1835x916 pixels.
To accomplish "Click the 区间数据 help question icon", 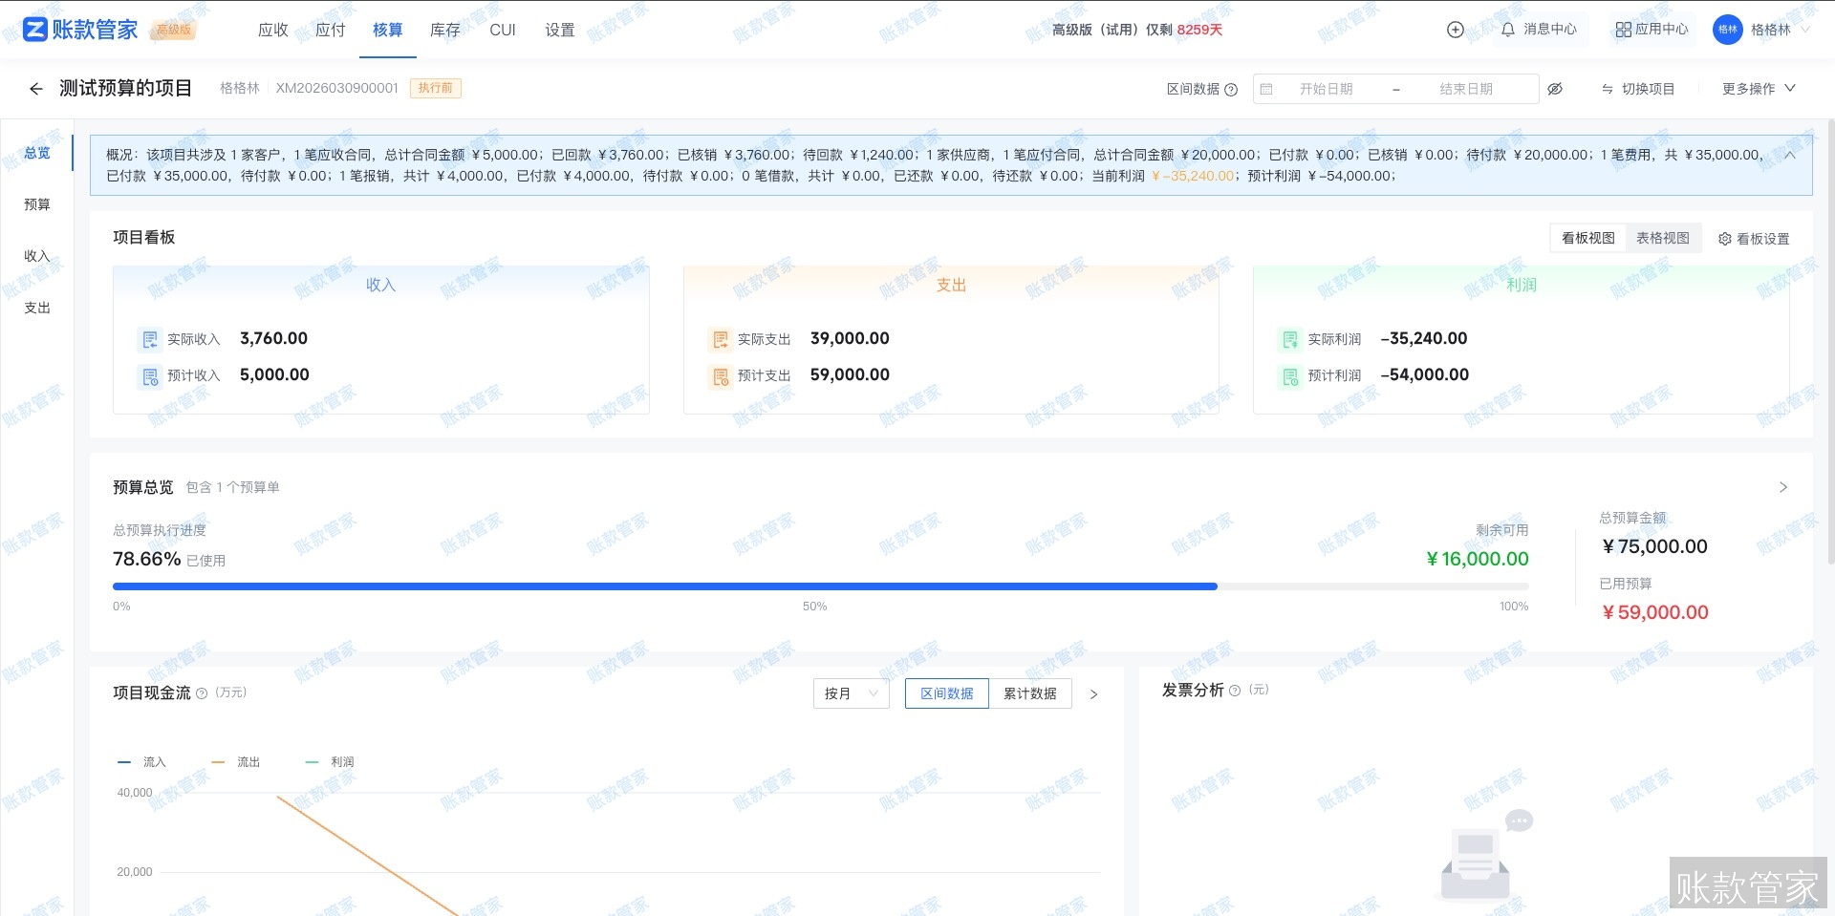I will tap(1231, 90).
